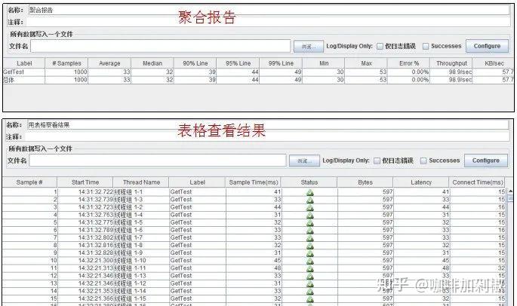Click the status icon for the 线程组 1-4 row
This screenshot has width=517, height=306.
tap(310, 215)
